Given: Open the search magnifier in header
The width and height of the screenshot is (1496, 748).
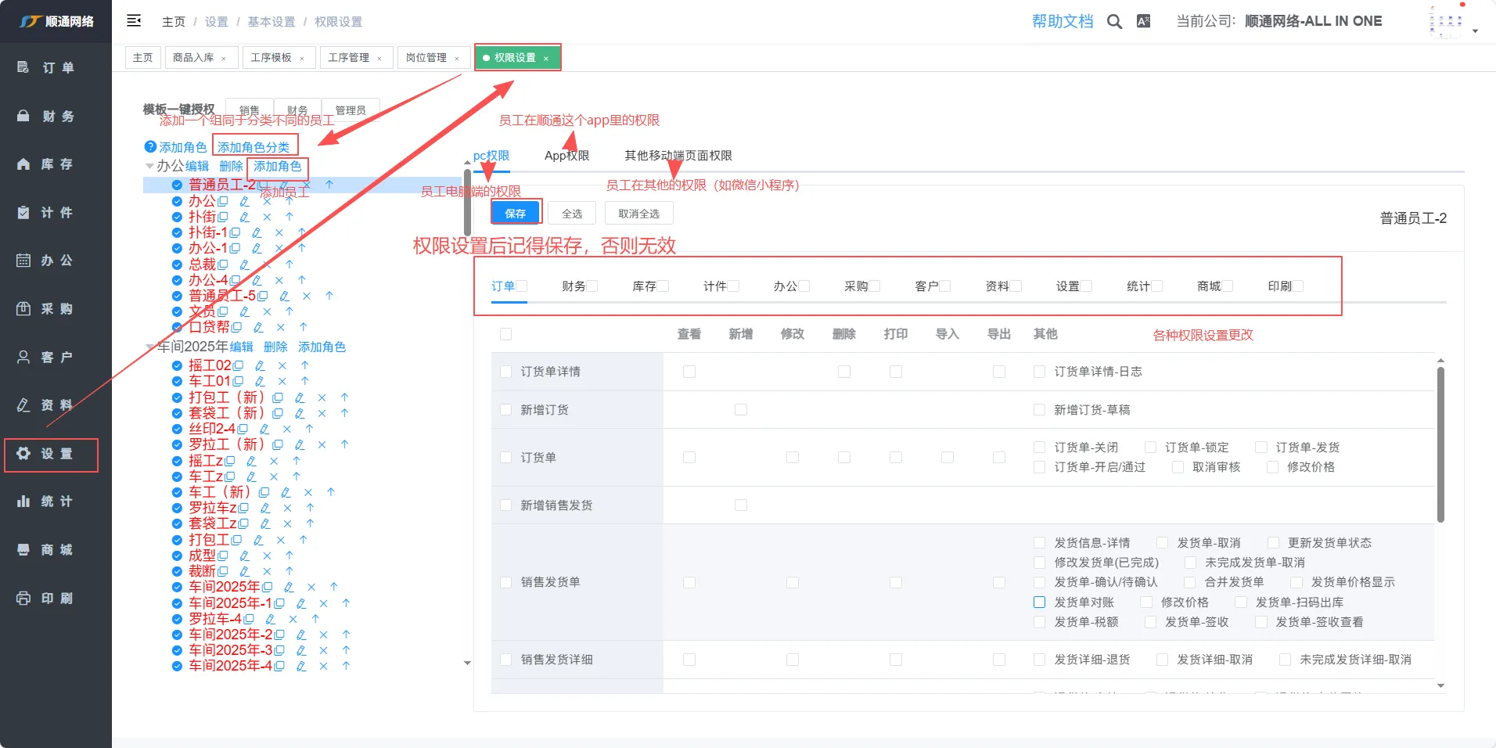Looking at the screenshot, I should tap(1114, 22).
